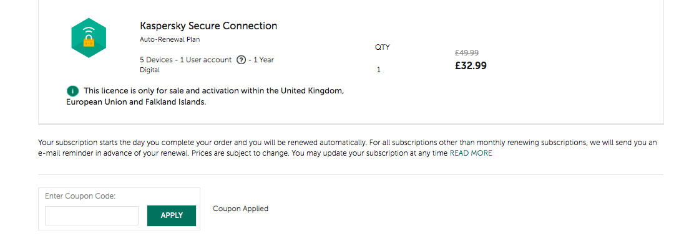Click the subscription renewal terms paragraph

348,148
